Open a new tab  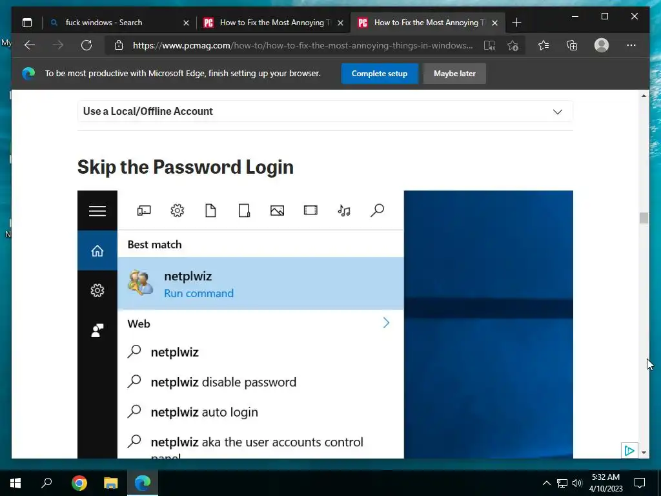(516, 23)
